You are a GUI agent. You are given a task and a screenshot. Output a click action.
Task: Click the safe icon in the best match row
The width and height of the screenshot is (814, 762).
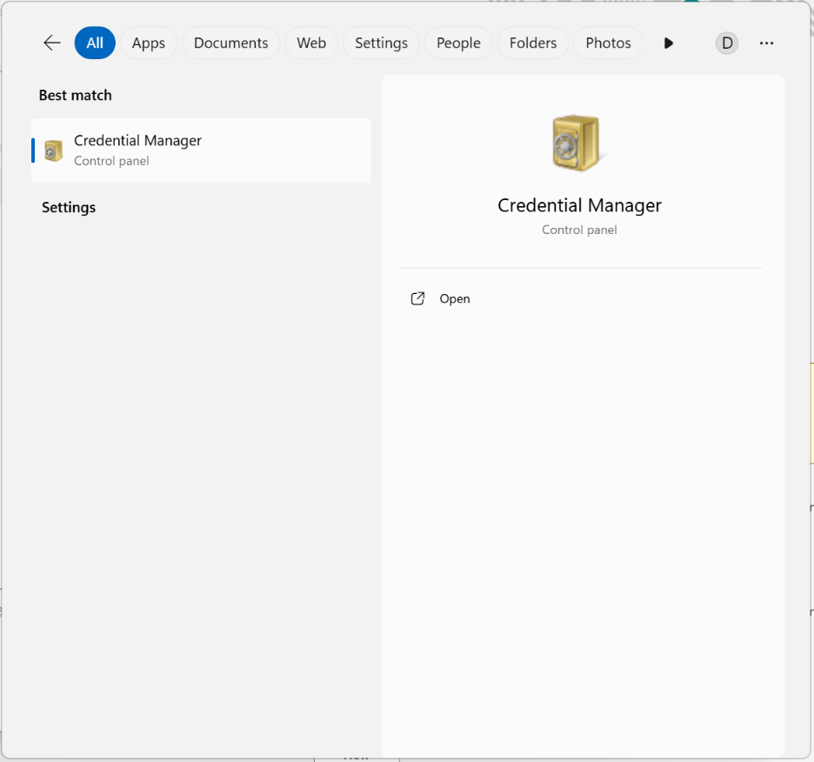pyautogui.click(x=53, y=150)
